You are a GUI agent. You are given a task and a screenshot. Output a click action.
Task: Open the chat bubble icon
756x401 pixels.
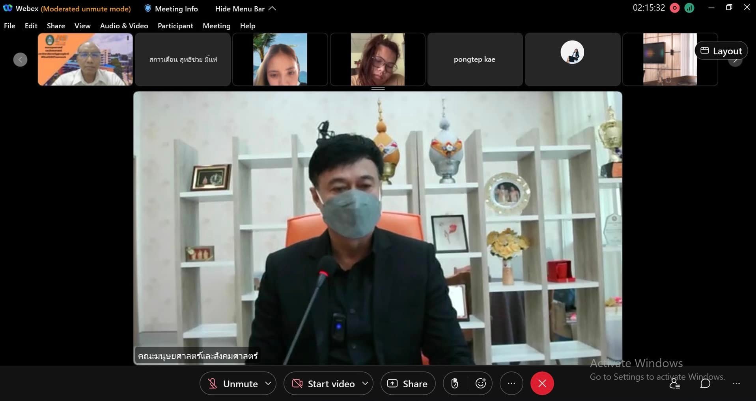705,384
